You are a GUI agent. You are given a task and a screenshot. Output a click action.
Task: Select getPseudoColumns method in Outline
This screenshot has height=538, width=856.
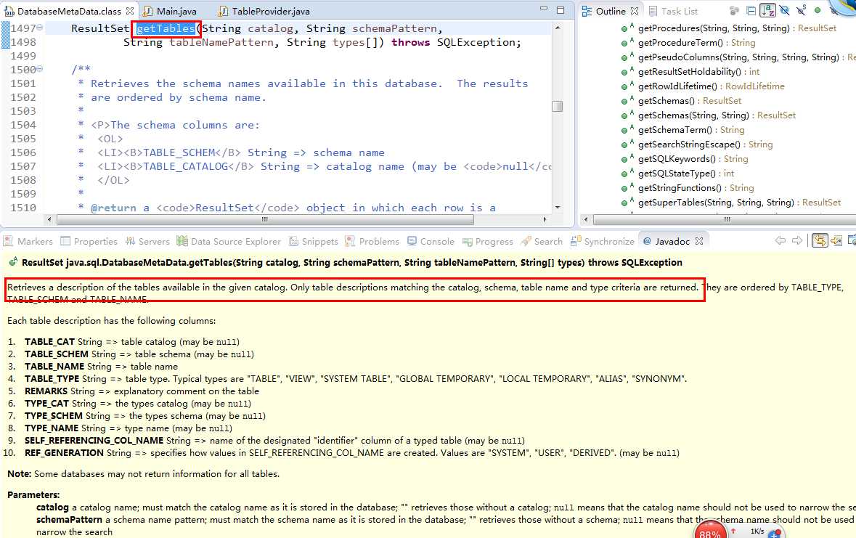[x=738, y=57]
